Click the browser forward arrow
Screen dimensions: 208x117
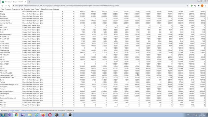(6, 6)
